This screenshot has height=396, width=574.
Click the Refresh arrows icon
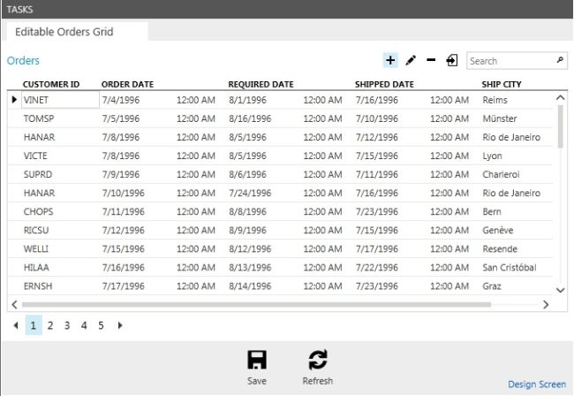click(x=317, y=360)
